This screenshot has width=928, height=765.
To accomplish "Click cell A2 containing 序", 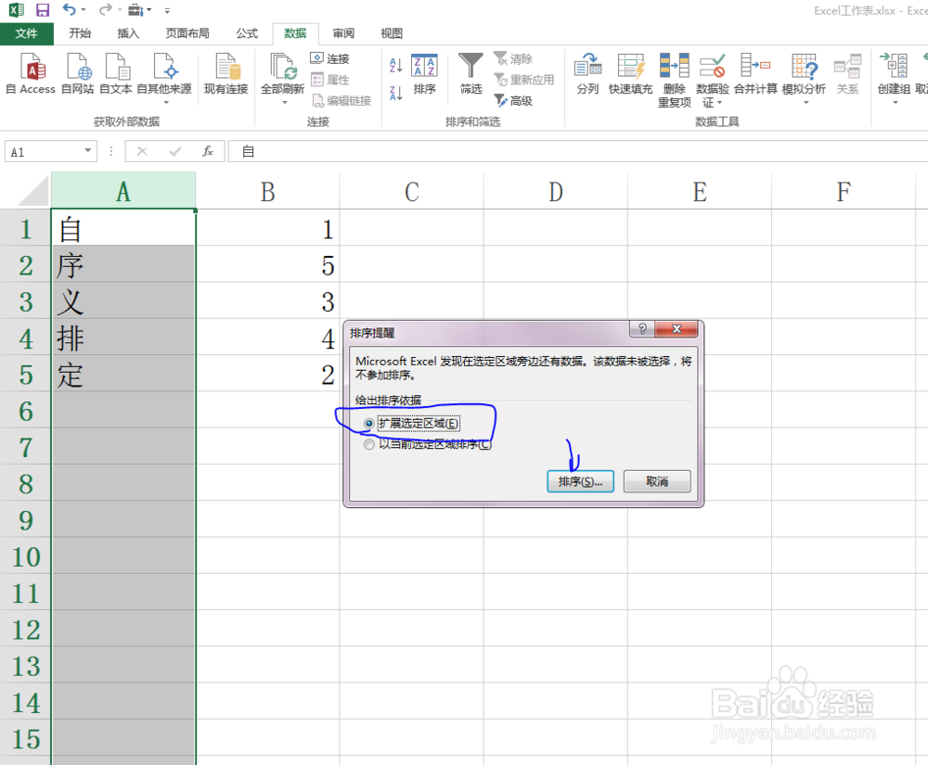I will click(123, 264).
